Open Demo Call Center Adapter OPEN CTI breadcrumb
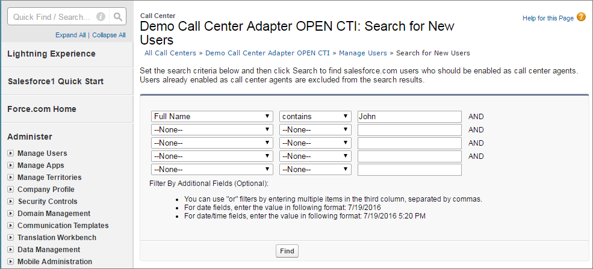Image resolution: width=593 pixels, height=269 pixels. [x=267, y=53]
